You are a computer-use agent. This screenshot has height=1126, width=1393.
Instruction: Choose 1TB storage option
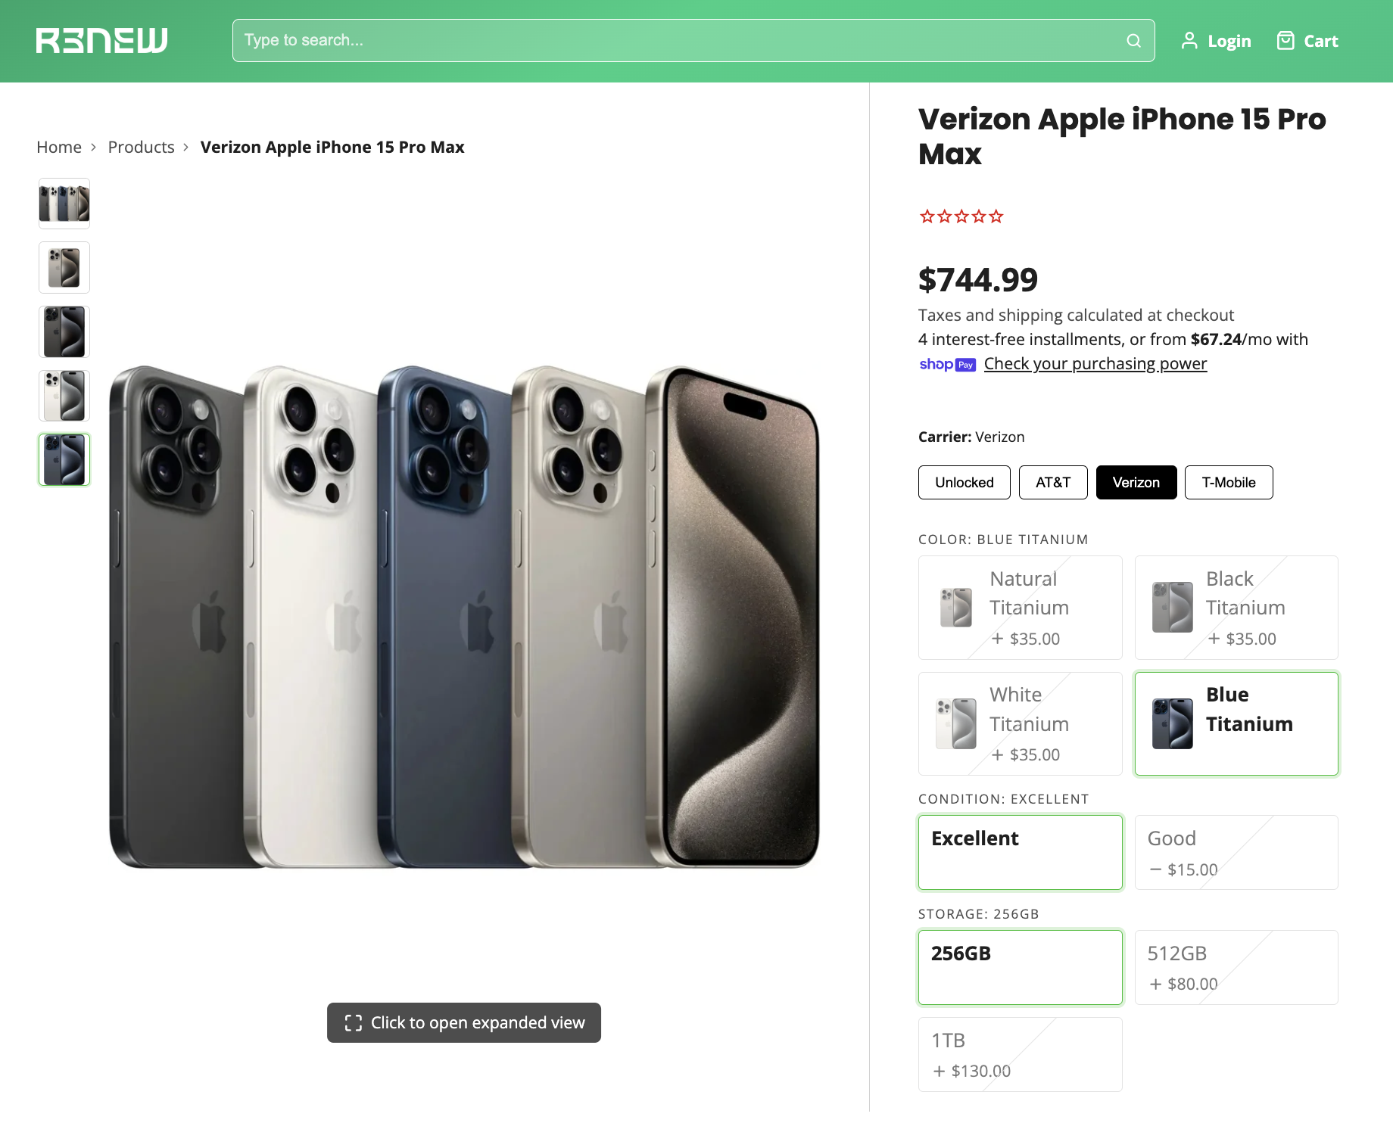pyautogui.click(x=1020, y=1054)
